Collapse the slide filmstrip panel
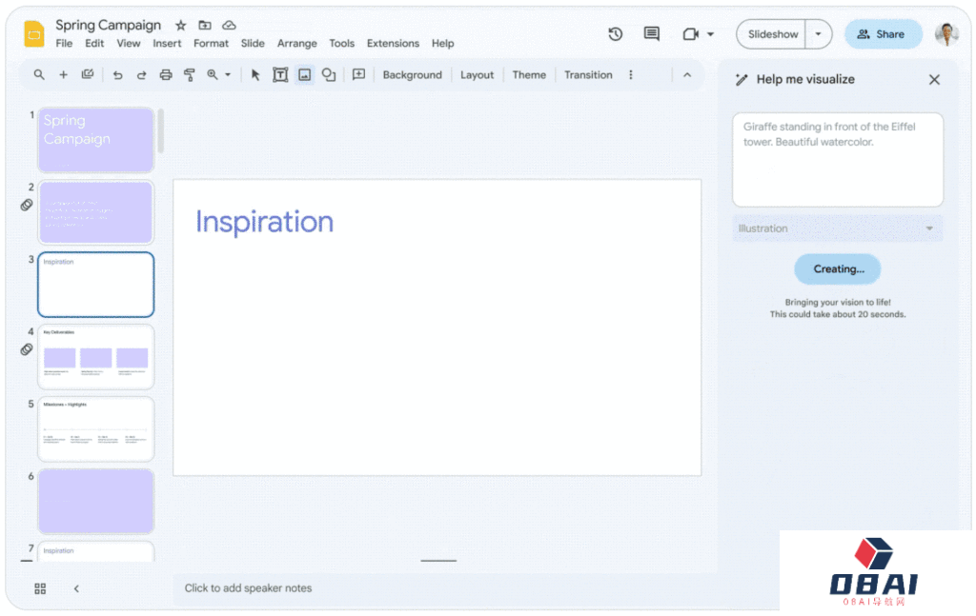This screenshot has height=616, width=976. [x=76, y=588]
